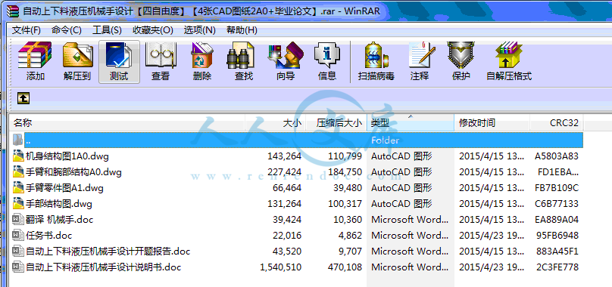Sort by Type (类型) column header

coord(411,123)
